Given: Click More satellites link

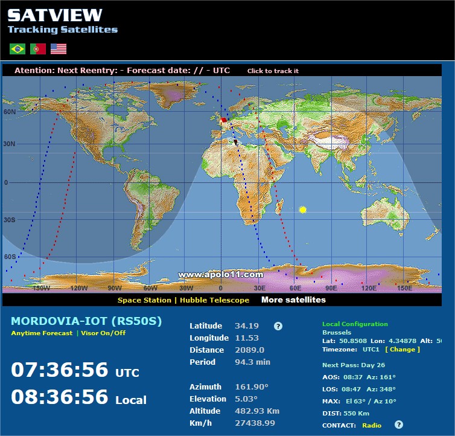Looking at the screenshot, I should [293, 300].
